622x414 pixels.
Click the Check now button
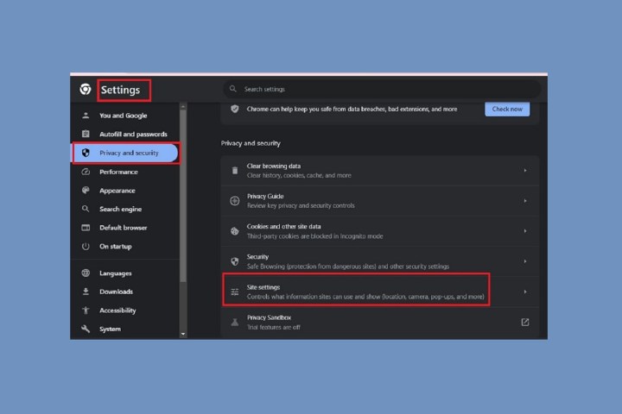pos(507,109)
